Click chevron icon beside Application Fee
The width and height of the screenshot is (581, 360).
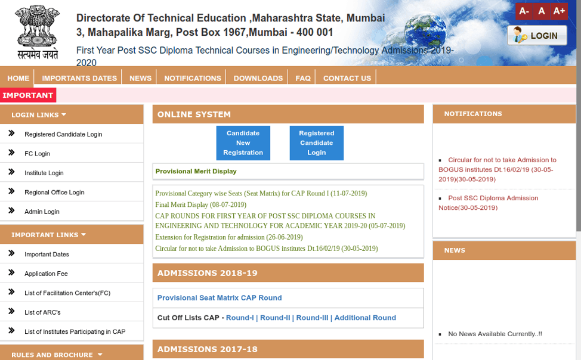[11, 272]
